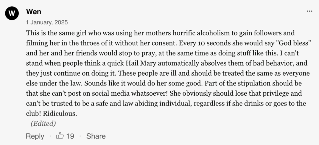Open the three-dot comment options menu
The image size is (319, 145).
(x=310, y=12)
